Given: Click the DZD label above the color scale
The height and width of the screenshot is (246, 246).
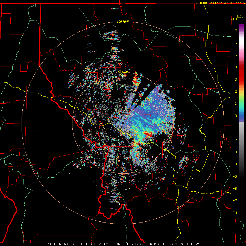Looking at the screenshot, I should 240,16.
